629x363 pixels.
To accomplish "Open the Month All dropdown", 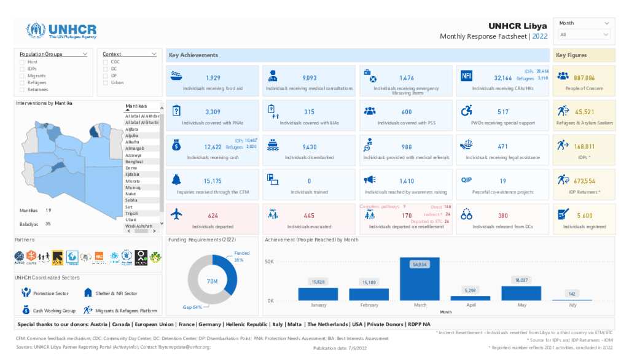I will click(x=585, y=35).
